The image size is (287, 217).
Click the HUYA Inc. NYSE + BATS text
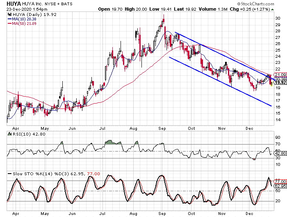[x=47, y=4]
